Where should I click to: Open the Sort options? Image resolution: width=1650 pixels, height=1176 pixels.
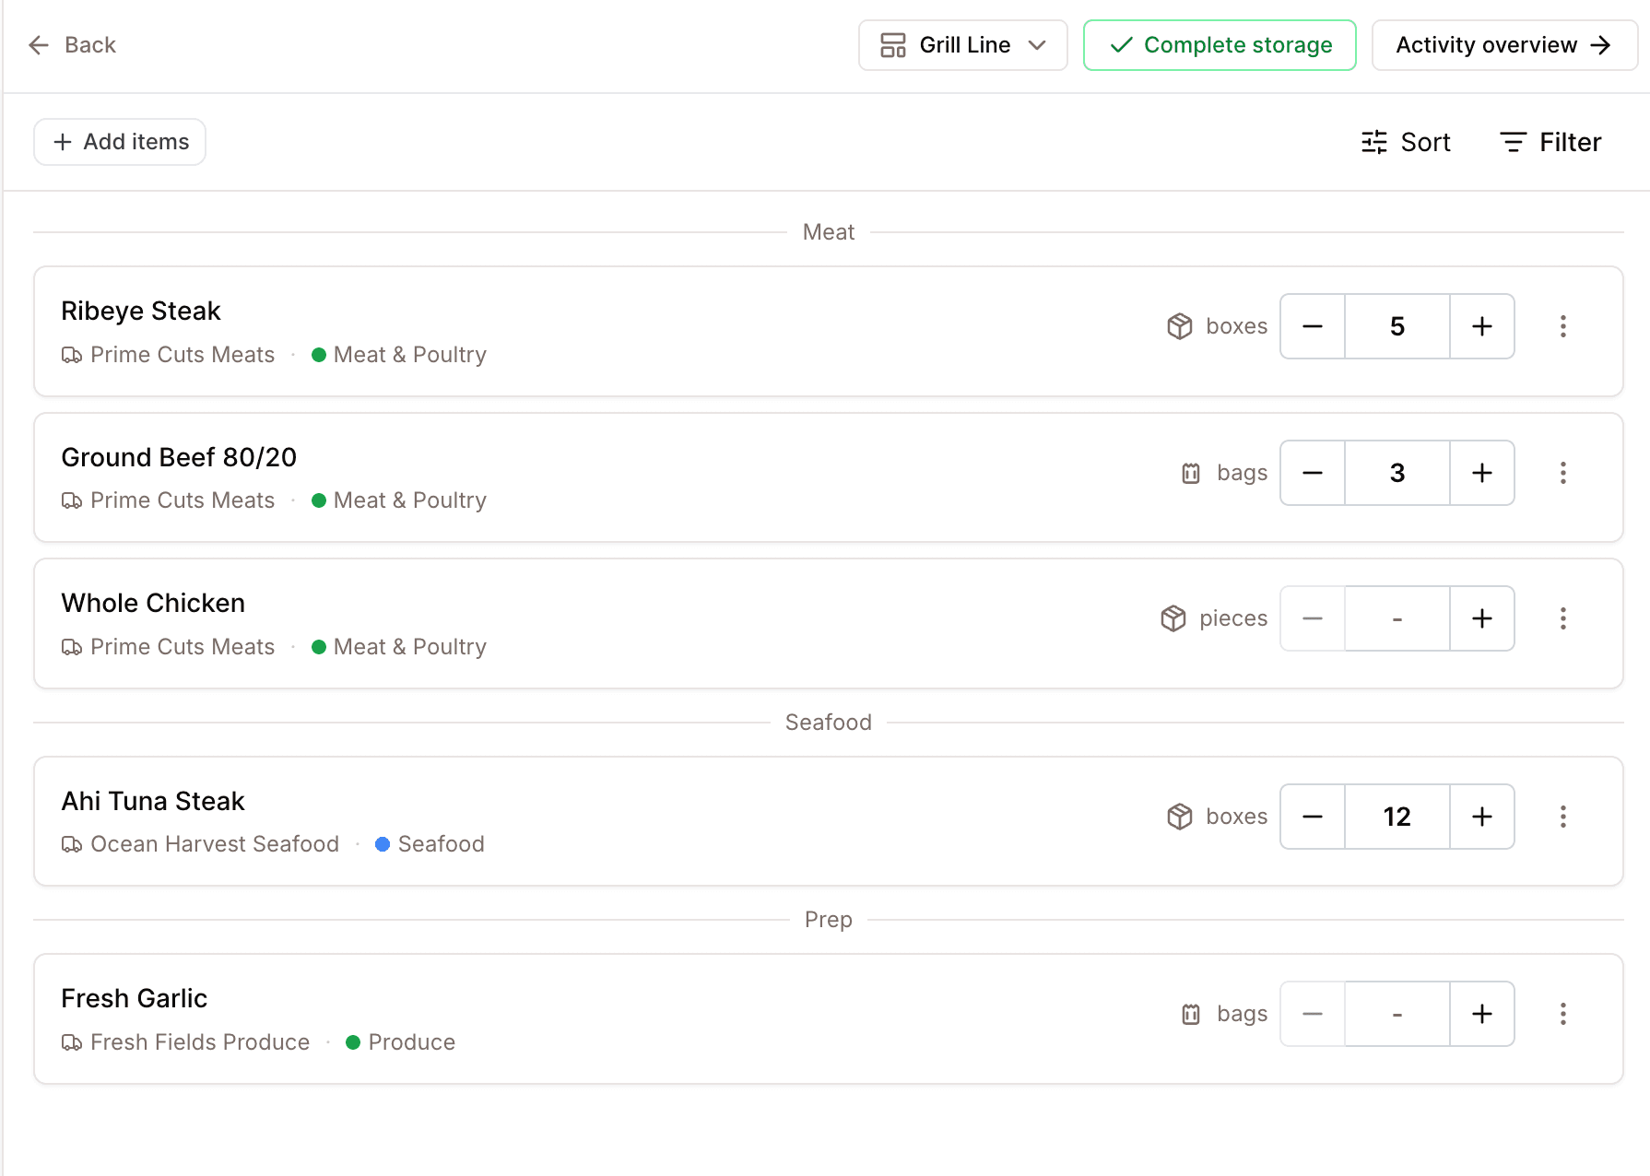pyautogui.click(x=1406, y=142)
